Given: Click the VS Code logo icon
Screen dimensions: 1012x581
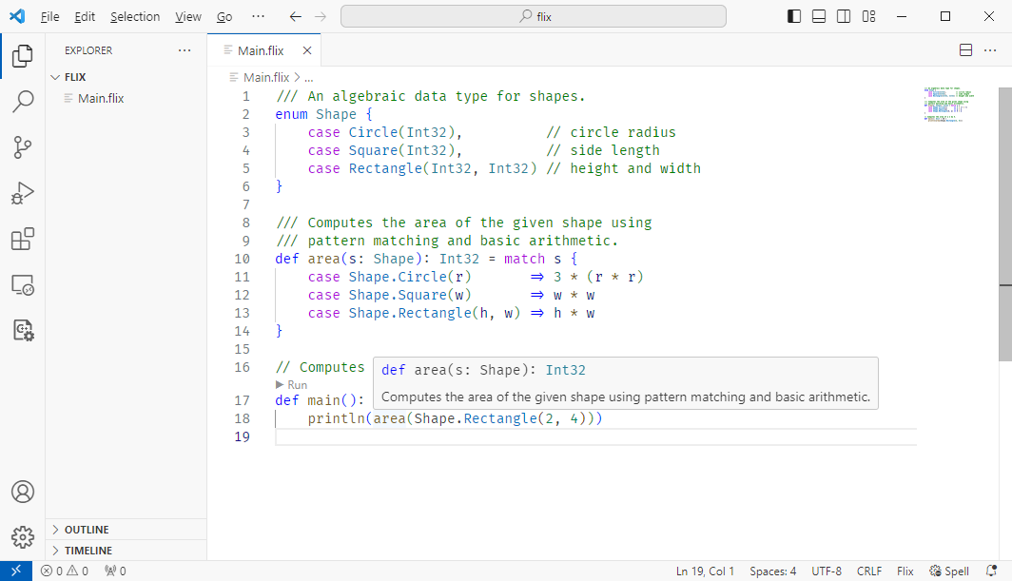Looking at the screenshot, I should click(x=17, y=17).
